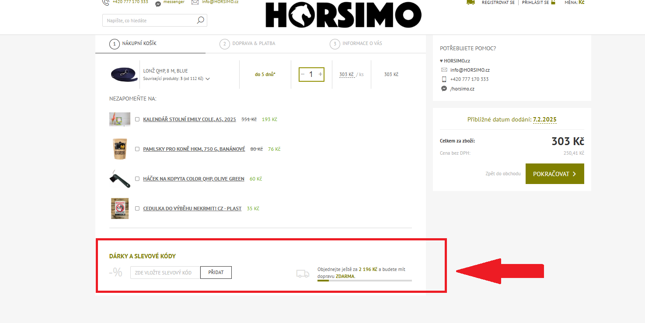Go to the Informace o vás step
Screen dimensions: 645x323
click(356, 44)
